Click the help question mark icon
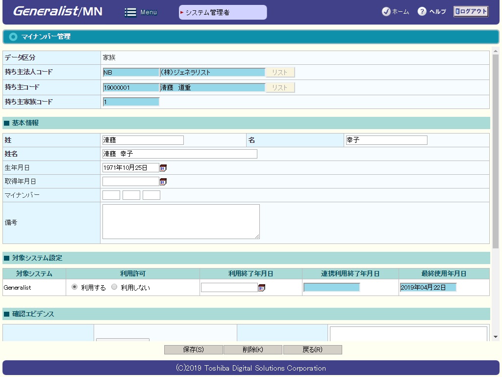Screen dimensions: 502x377 coord(422,12)
